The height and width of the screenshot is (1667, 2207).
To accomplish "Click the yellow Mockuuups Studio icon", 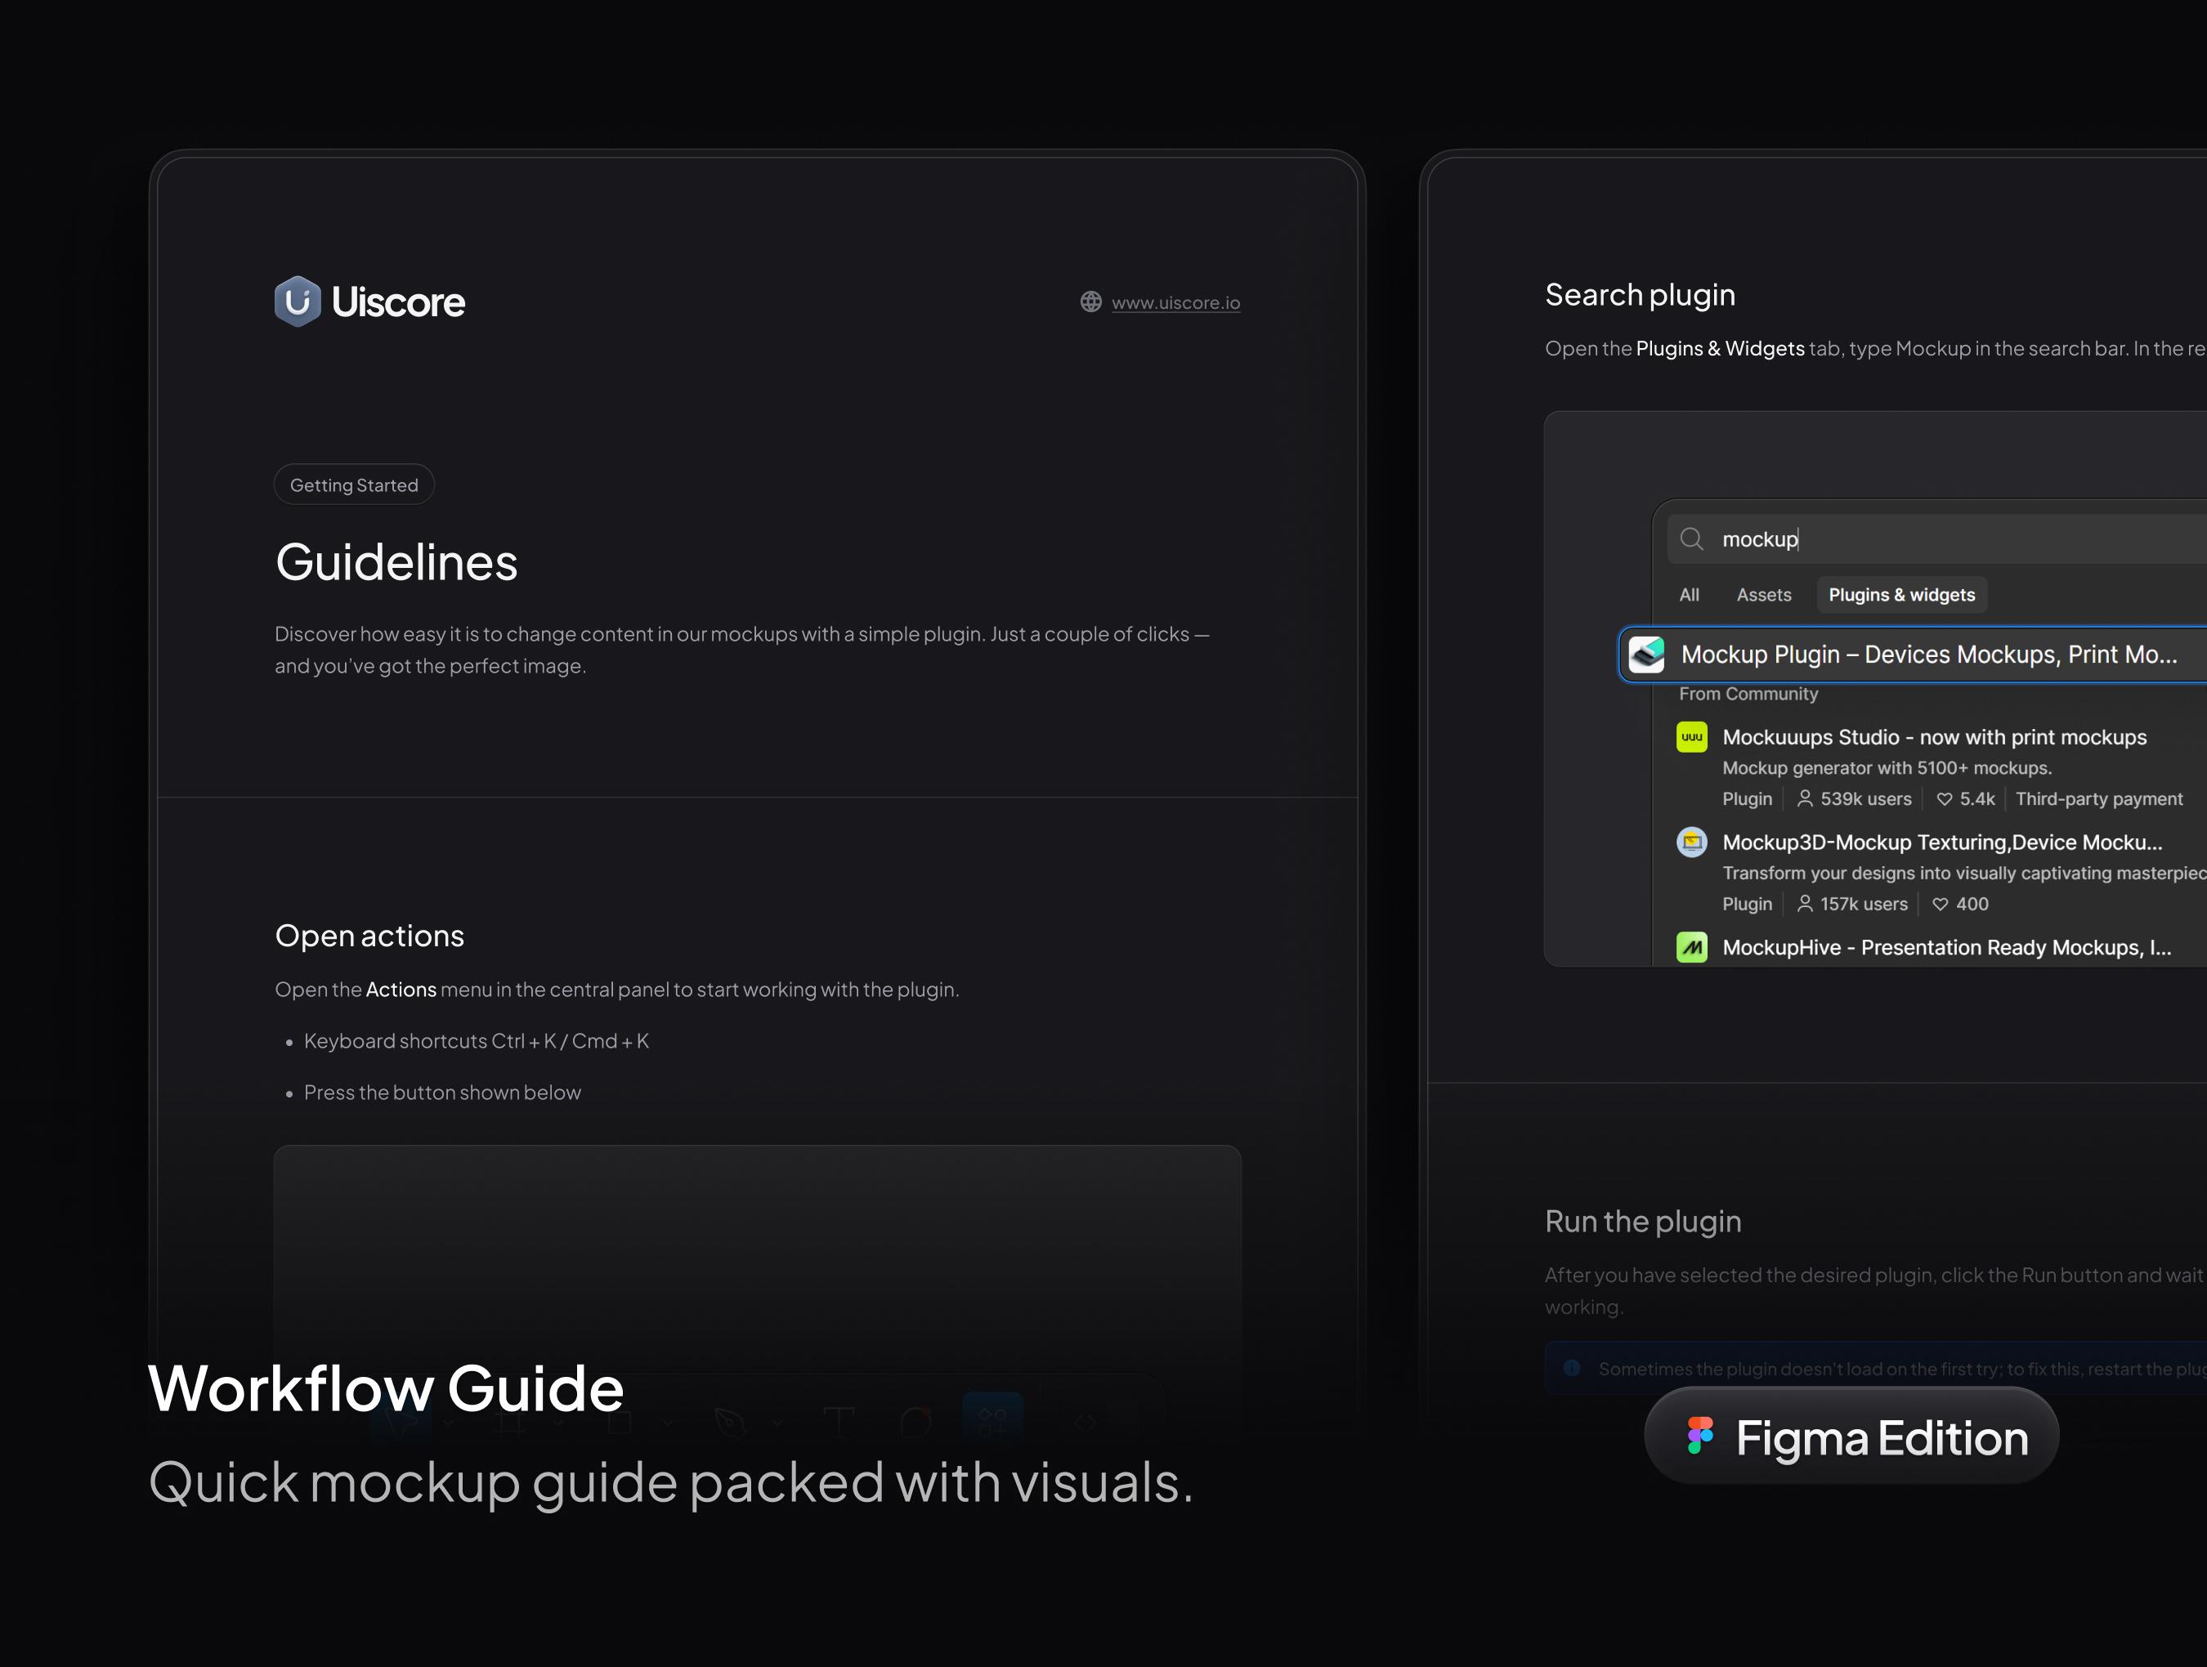I will click(x=1691, y=737).
